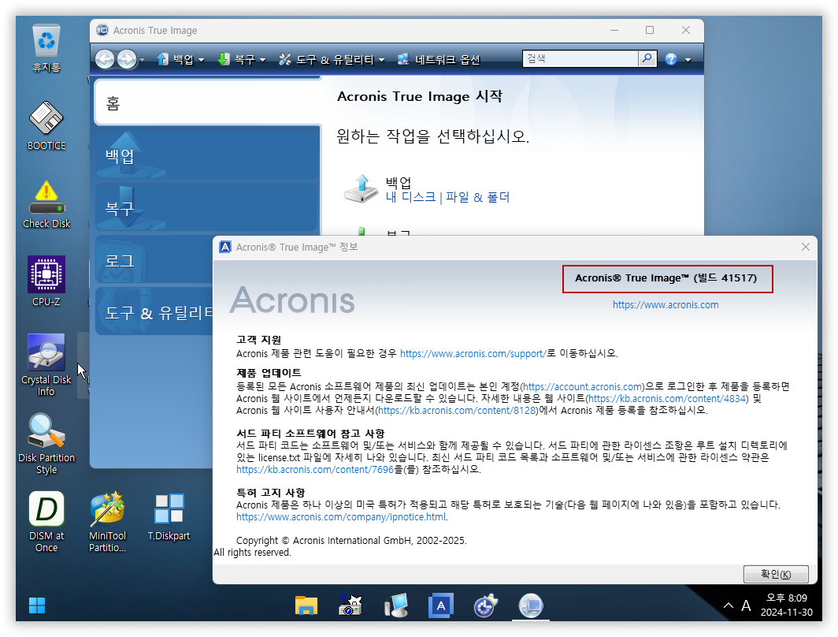Show hidden system tray icons chevron
The width and height of the screenshot is (838, 637).
pyautogui.click(x=729, y=605)
